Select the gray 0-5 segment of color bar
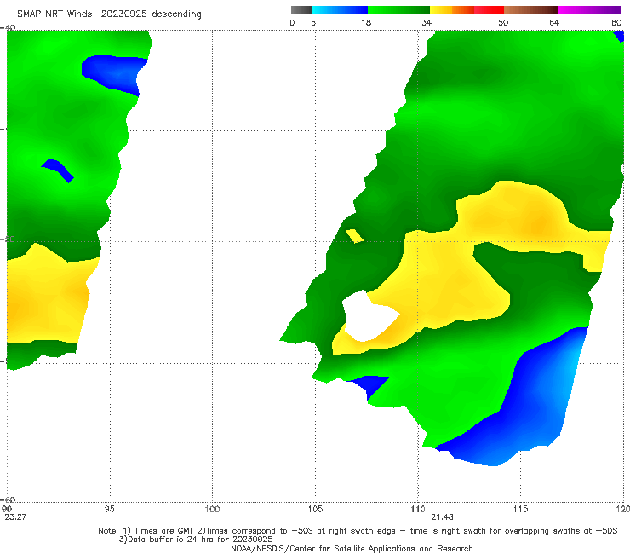 click(301, 10)
